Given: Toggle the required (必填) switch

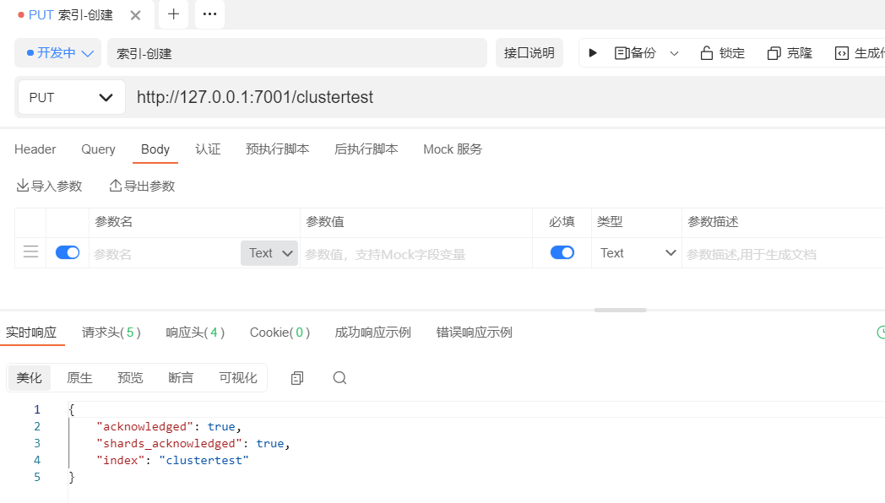Looking at the screenshot, I should coord(562,252).
